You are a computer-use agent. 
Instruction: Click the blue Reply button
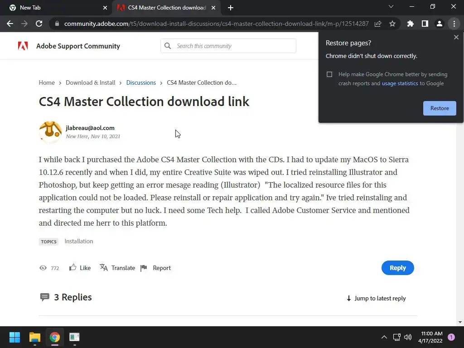(397, 268)
